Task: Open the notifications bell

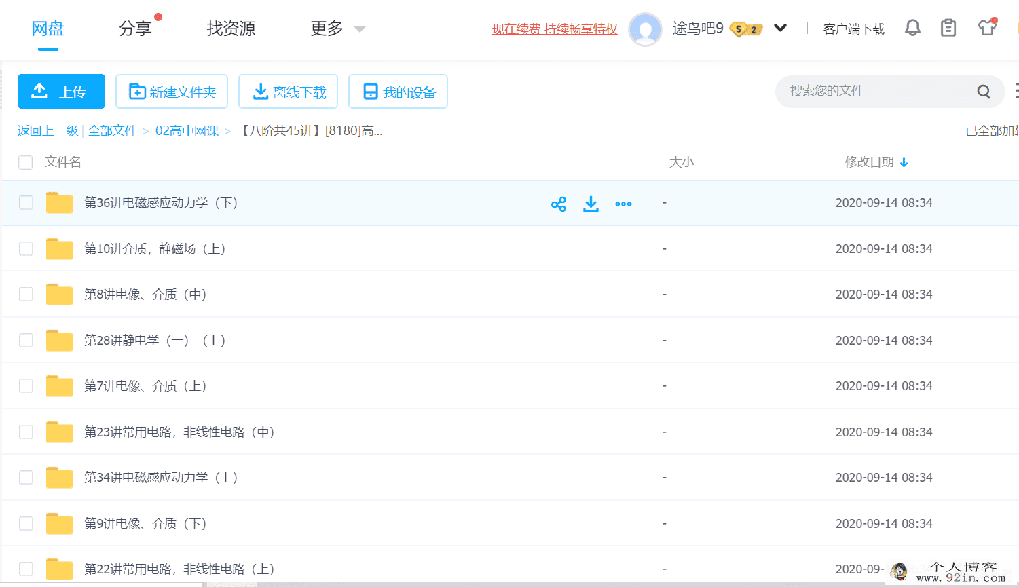Action: point(913,28)
